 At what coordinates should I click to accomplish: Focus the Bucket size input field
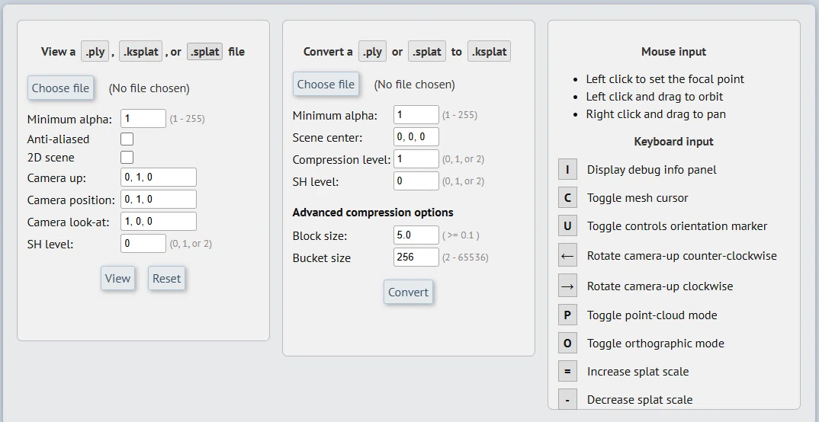point(416,257)
